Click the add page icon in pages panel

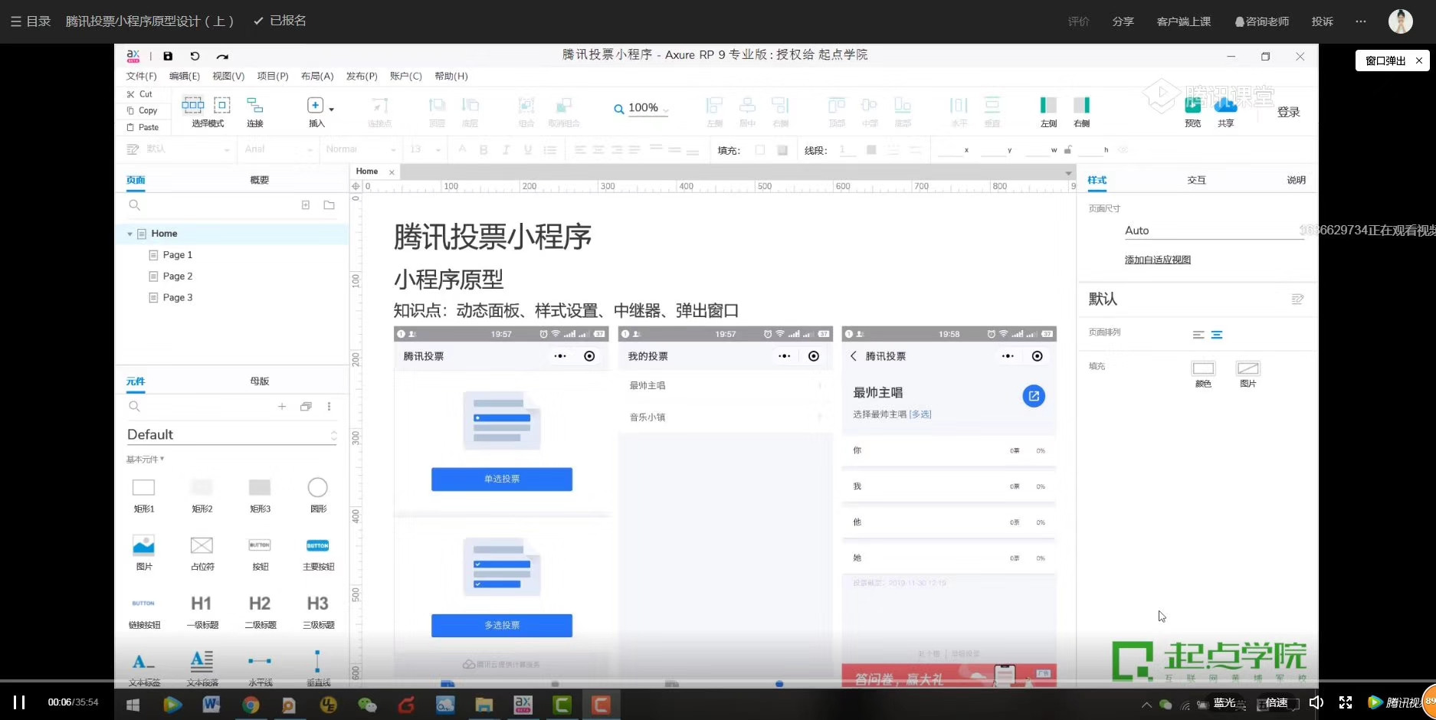point(306,205)
